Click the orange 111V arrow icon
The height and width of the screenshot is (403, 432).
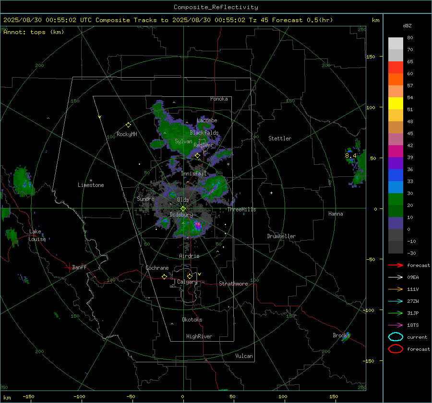tap(396, 289)
